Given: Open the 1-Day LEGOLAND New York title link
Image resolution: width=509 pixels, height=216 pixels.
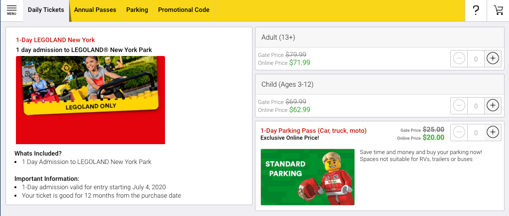Looking at the screenshot, I should (x=55, y=40).
